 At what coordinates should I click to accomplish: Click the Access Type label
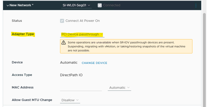point(22,75)
